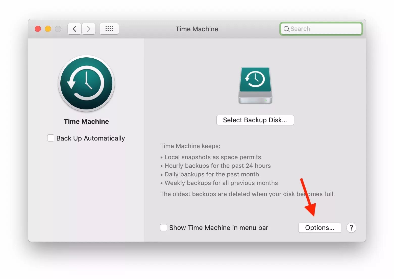Go forward with the right chevron button
The height and width of the screenshot is (279, 394).
(x=89, y=29)
